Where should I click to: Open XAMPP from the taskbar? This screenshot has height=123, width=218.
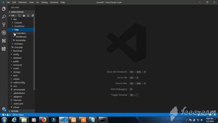pyautogui.click(x=74, y=120)
